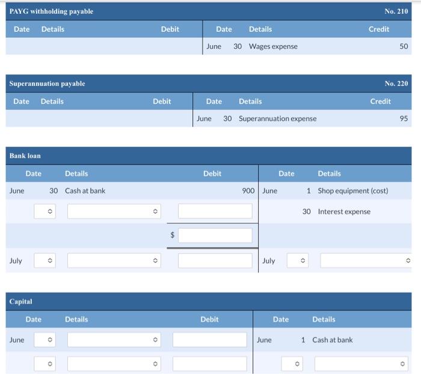The image size is (421, 374).
Task: Open Bank loan July debit details dropdown
Action: pos(114,261)
